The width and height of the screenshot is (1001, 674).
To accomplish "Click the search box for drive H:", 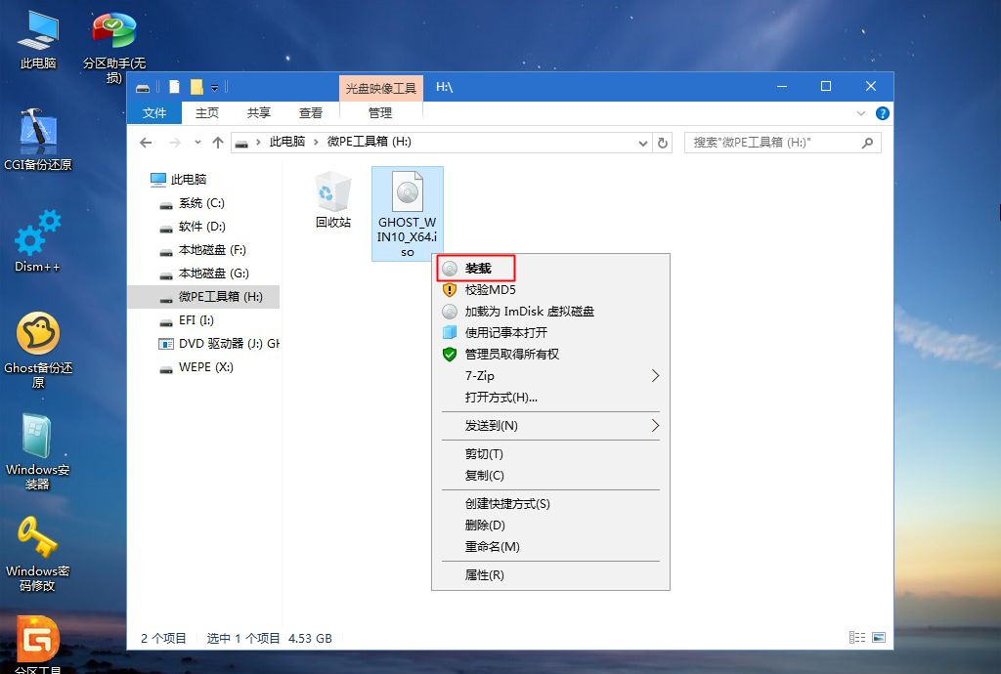I will (x=782, y=142).
